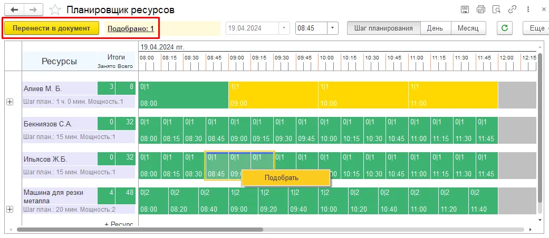This screenshot has height=238, width=549.
Task: Refresh the planner with green arrow icon
Action: [x=505, y=28]
